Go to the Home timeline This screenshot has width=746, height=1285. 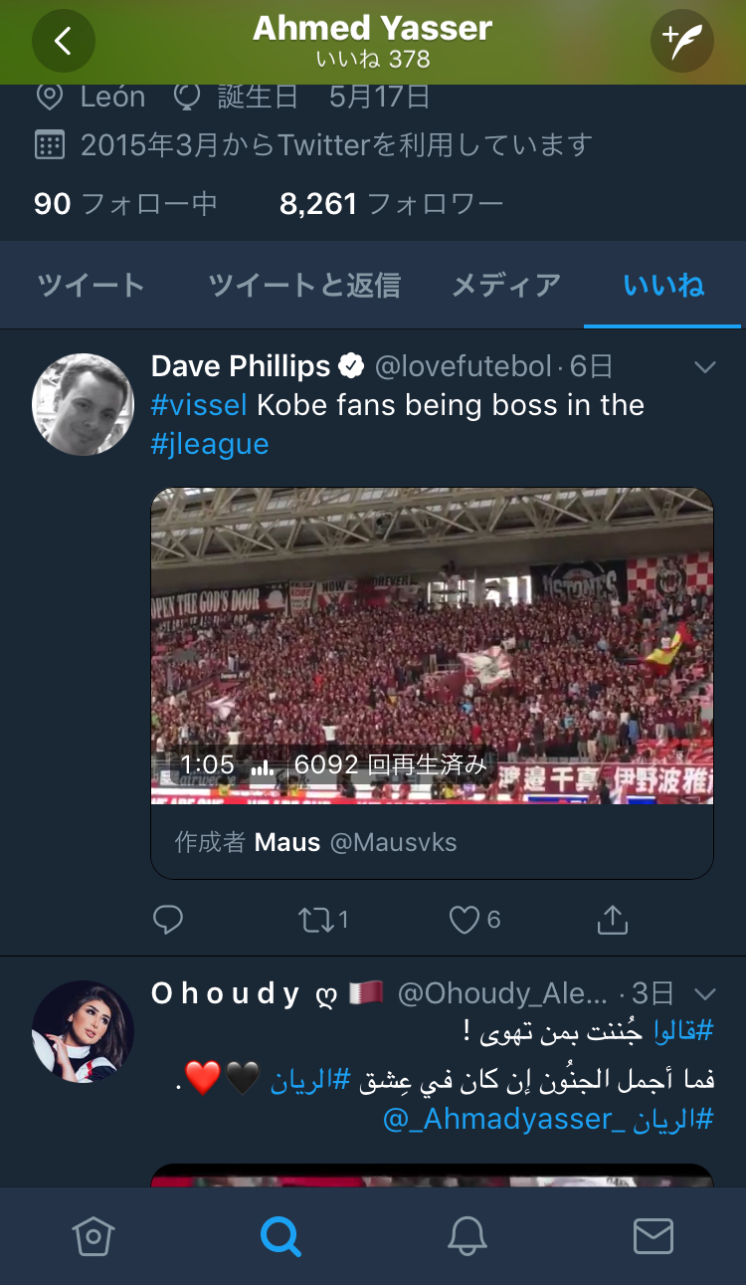93,1236
